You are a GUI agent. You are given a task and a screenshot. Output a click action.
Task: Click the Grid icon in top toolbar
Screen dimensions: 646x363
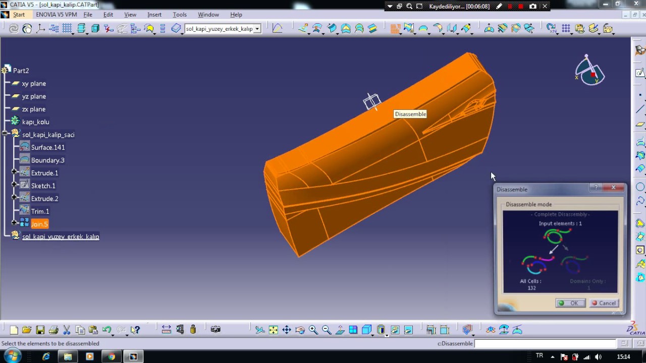click(67, 29)
